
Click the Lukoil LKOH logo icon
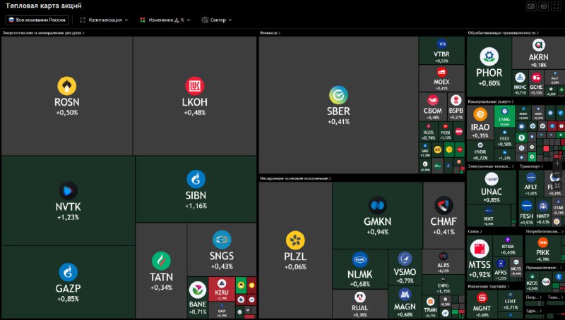pos(195,86)
